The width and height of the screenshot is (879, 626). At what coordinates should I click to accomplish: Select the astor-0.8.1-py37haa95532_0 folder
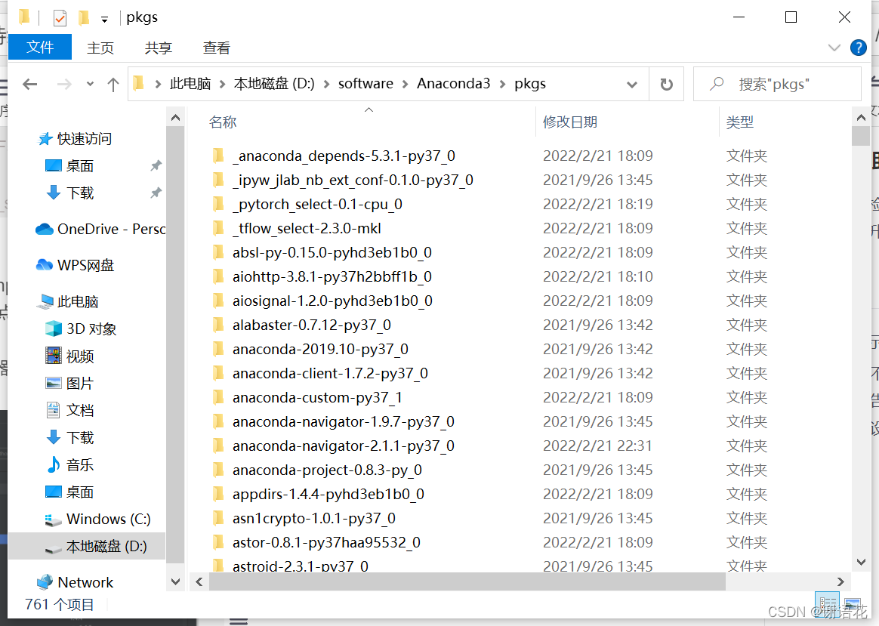[x=326, y=542]
